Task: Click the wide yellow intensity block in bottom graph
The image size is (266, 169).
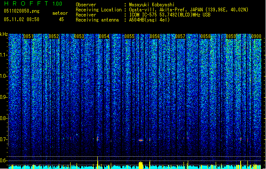Action: click(x=141, y=165)
